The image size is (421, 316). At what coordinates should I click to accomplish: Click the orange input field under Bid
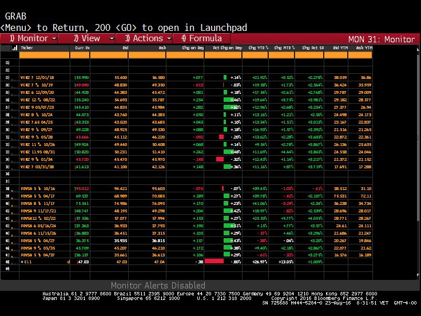pyautogui.click(x=109, y=55)
